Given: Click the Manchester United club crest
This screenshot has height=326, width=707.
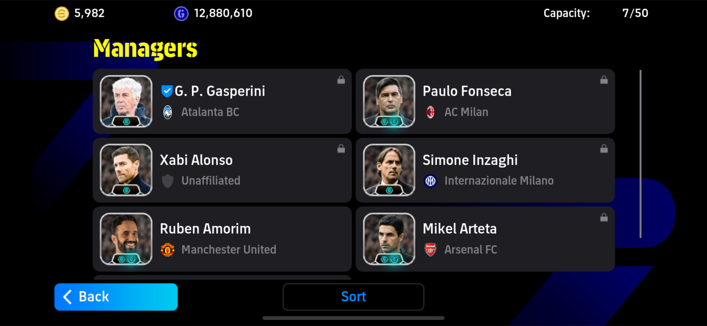Looking at the screenshot, I should (168, 250).
